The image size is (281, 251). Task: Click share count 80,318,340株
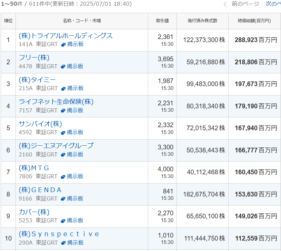click(x=206, y=106)
